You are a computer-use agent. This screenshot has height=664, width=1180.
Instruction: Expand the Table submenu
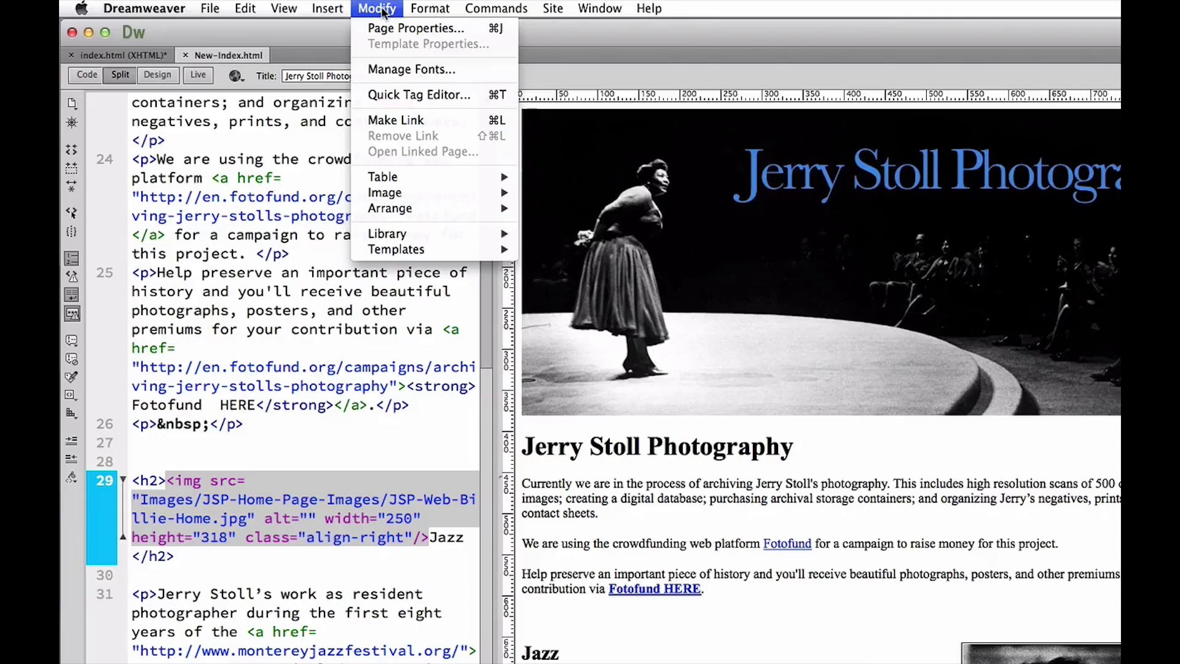click(435, 177)
